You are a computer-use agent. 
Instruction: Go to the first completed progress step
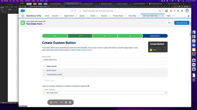[55, 36]
